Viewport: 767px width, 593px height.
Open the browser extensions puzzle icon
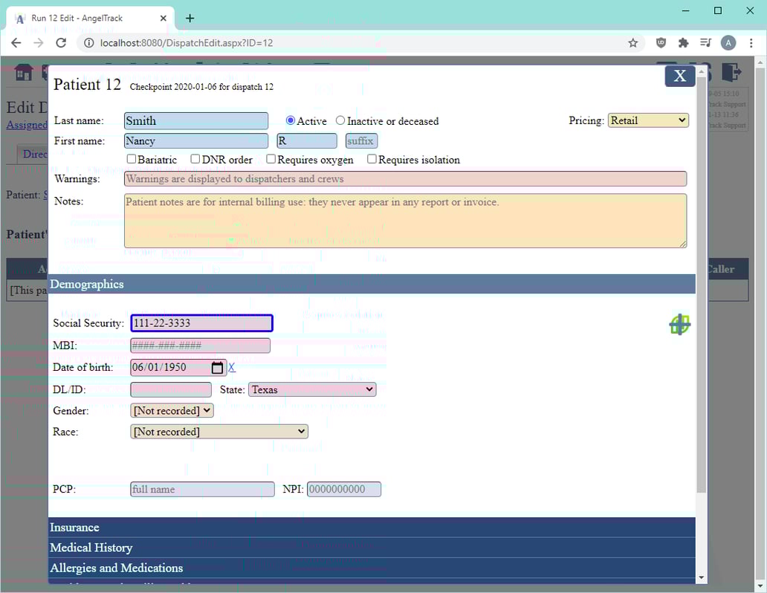point(683,42)
